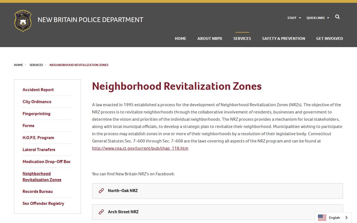This screenshot has height=223, width=357.
Task: Click the Services breadcrumb link
Action: pyautogui.click(x=36, y=65)
